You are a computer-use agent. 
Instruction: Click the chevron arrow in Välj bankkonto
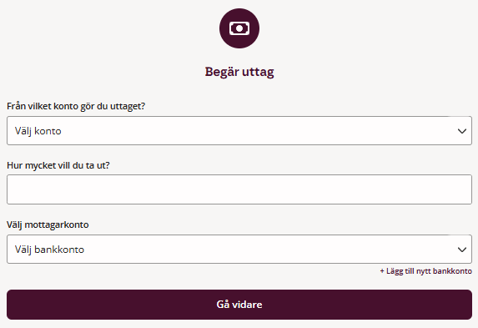pos(462,250)
